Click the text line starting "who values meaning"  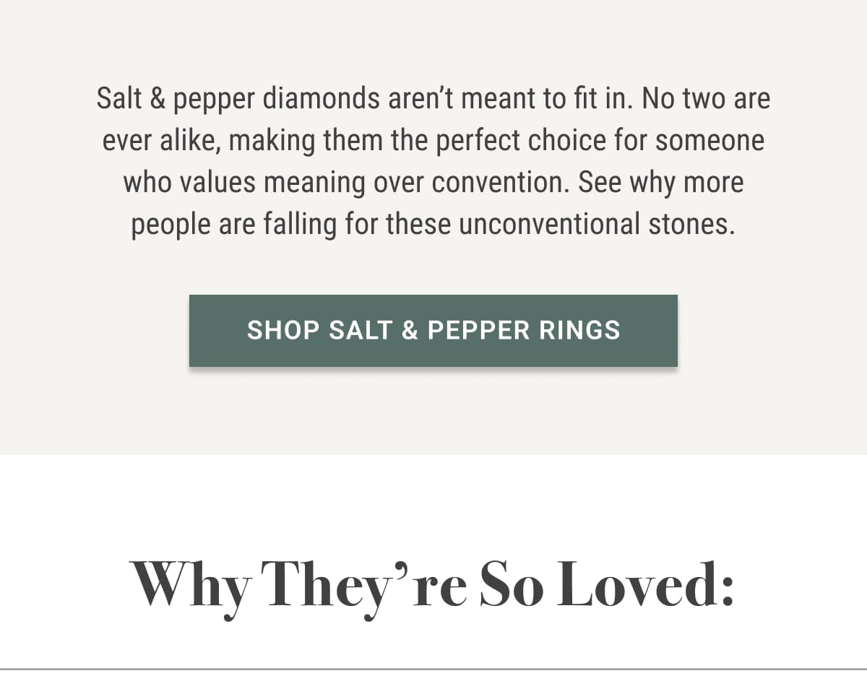point(433,183)
